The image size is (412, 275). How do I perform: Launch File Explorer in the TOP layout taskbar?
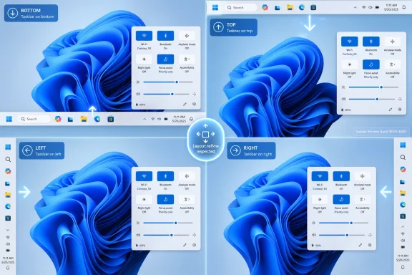(x=290, y=7)
